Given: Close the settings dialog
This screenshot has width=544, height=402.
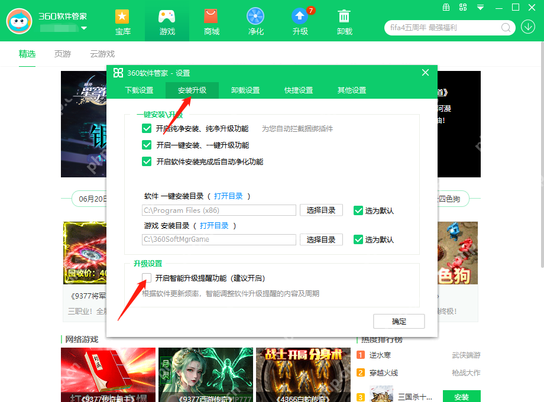Looking at the screenshot, I should click(x=425, y=73).
